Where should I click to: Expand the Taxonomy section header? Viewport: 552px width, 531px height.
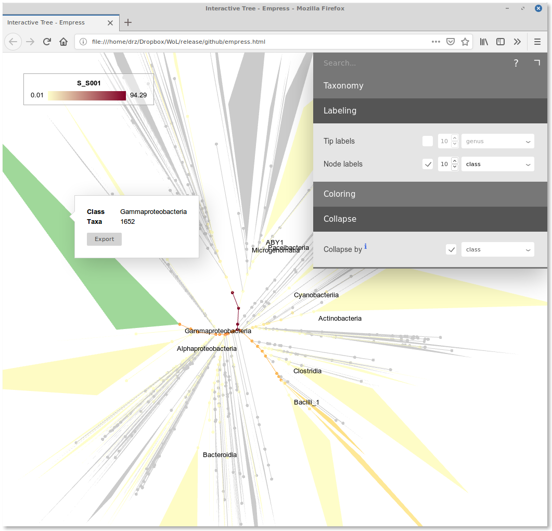tap(430, 85)
